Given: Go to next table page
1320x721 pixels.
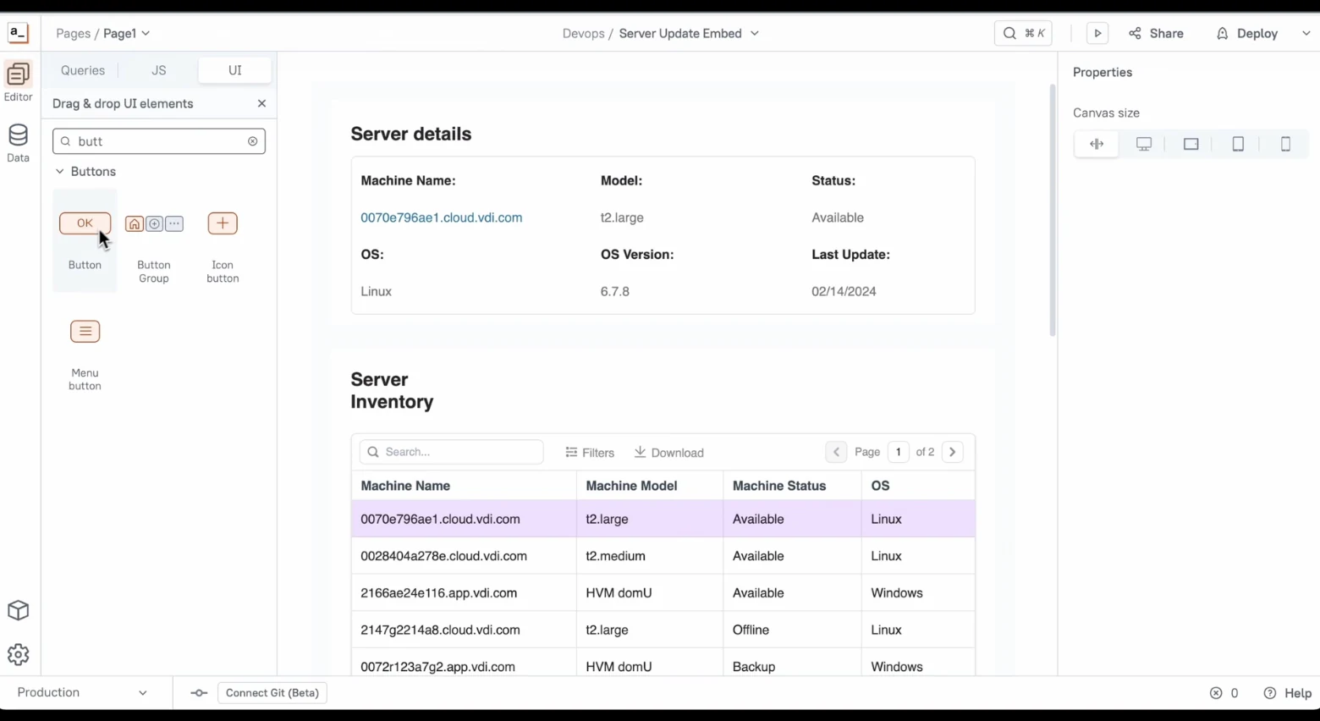Looking at the screenshot, I should tap(953, 452).
